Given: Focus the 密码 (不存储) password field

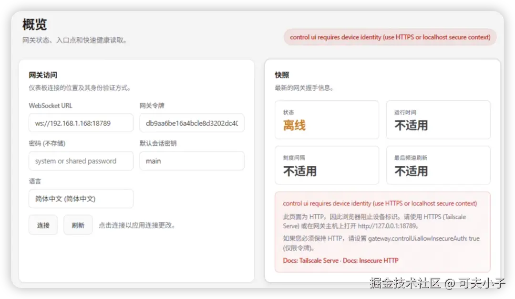Looking at the screenshot, I should pyautogui.click(x=81, y=161).
